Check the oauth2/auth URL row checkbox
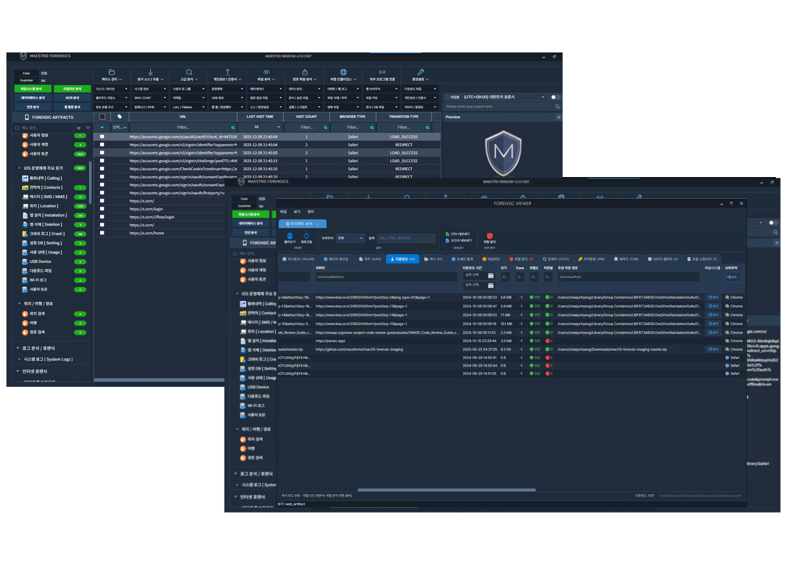Screen dimensions: 786x563 pos(102,137)
